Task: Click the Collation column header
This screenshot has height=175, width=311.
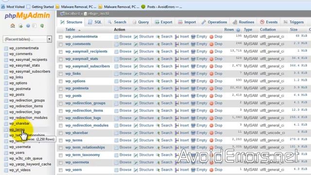Action: (x=268, y=30)
